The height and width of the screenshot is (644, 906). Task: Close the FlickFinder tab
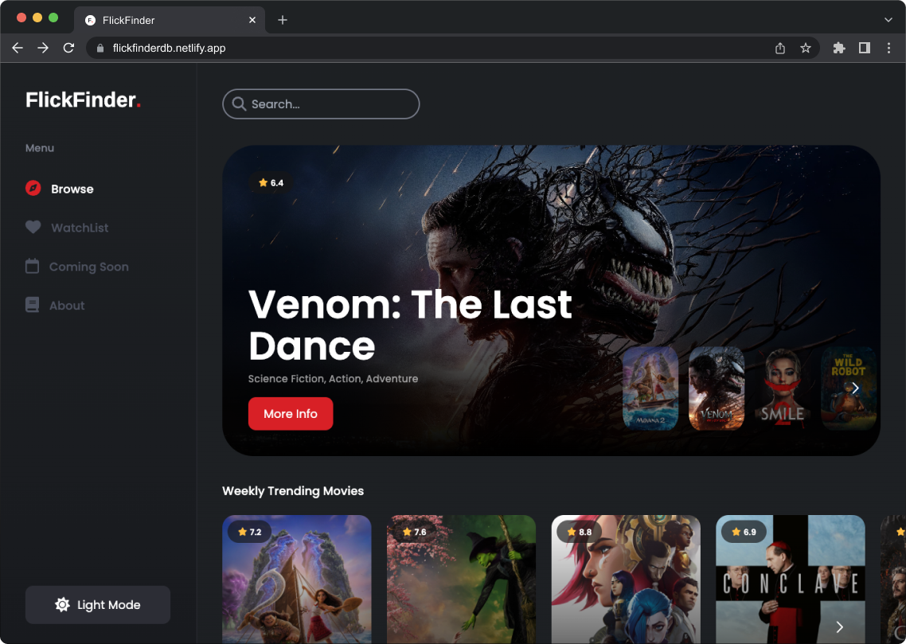point(252,20)
